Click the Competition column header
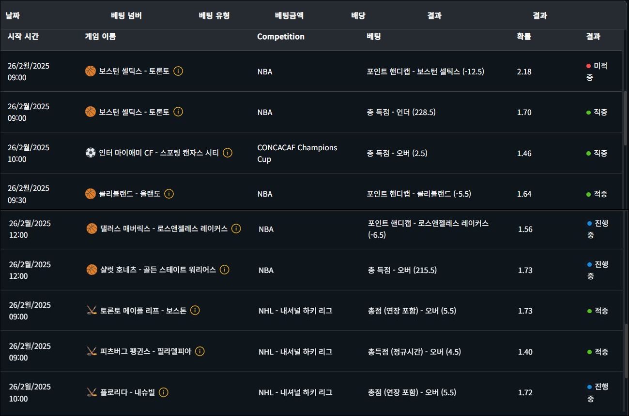Image resolution: width=629 pixels, height=416 pixels. tap(281, 37)
